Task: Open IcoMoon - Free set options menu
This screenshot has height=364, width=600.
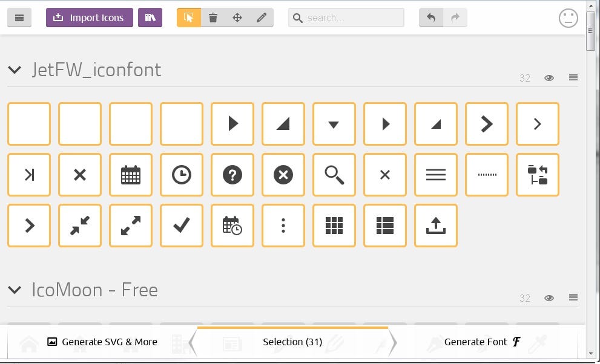Action: pyautogui.click(x=573, y=297)
